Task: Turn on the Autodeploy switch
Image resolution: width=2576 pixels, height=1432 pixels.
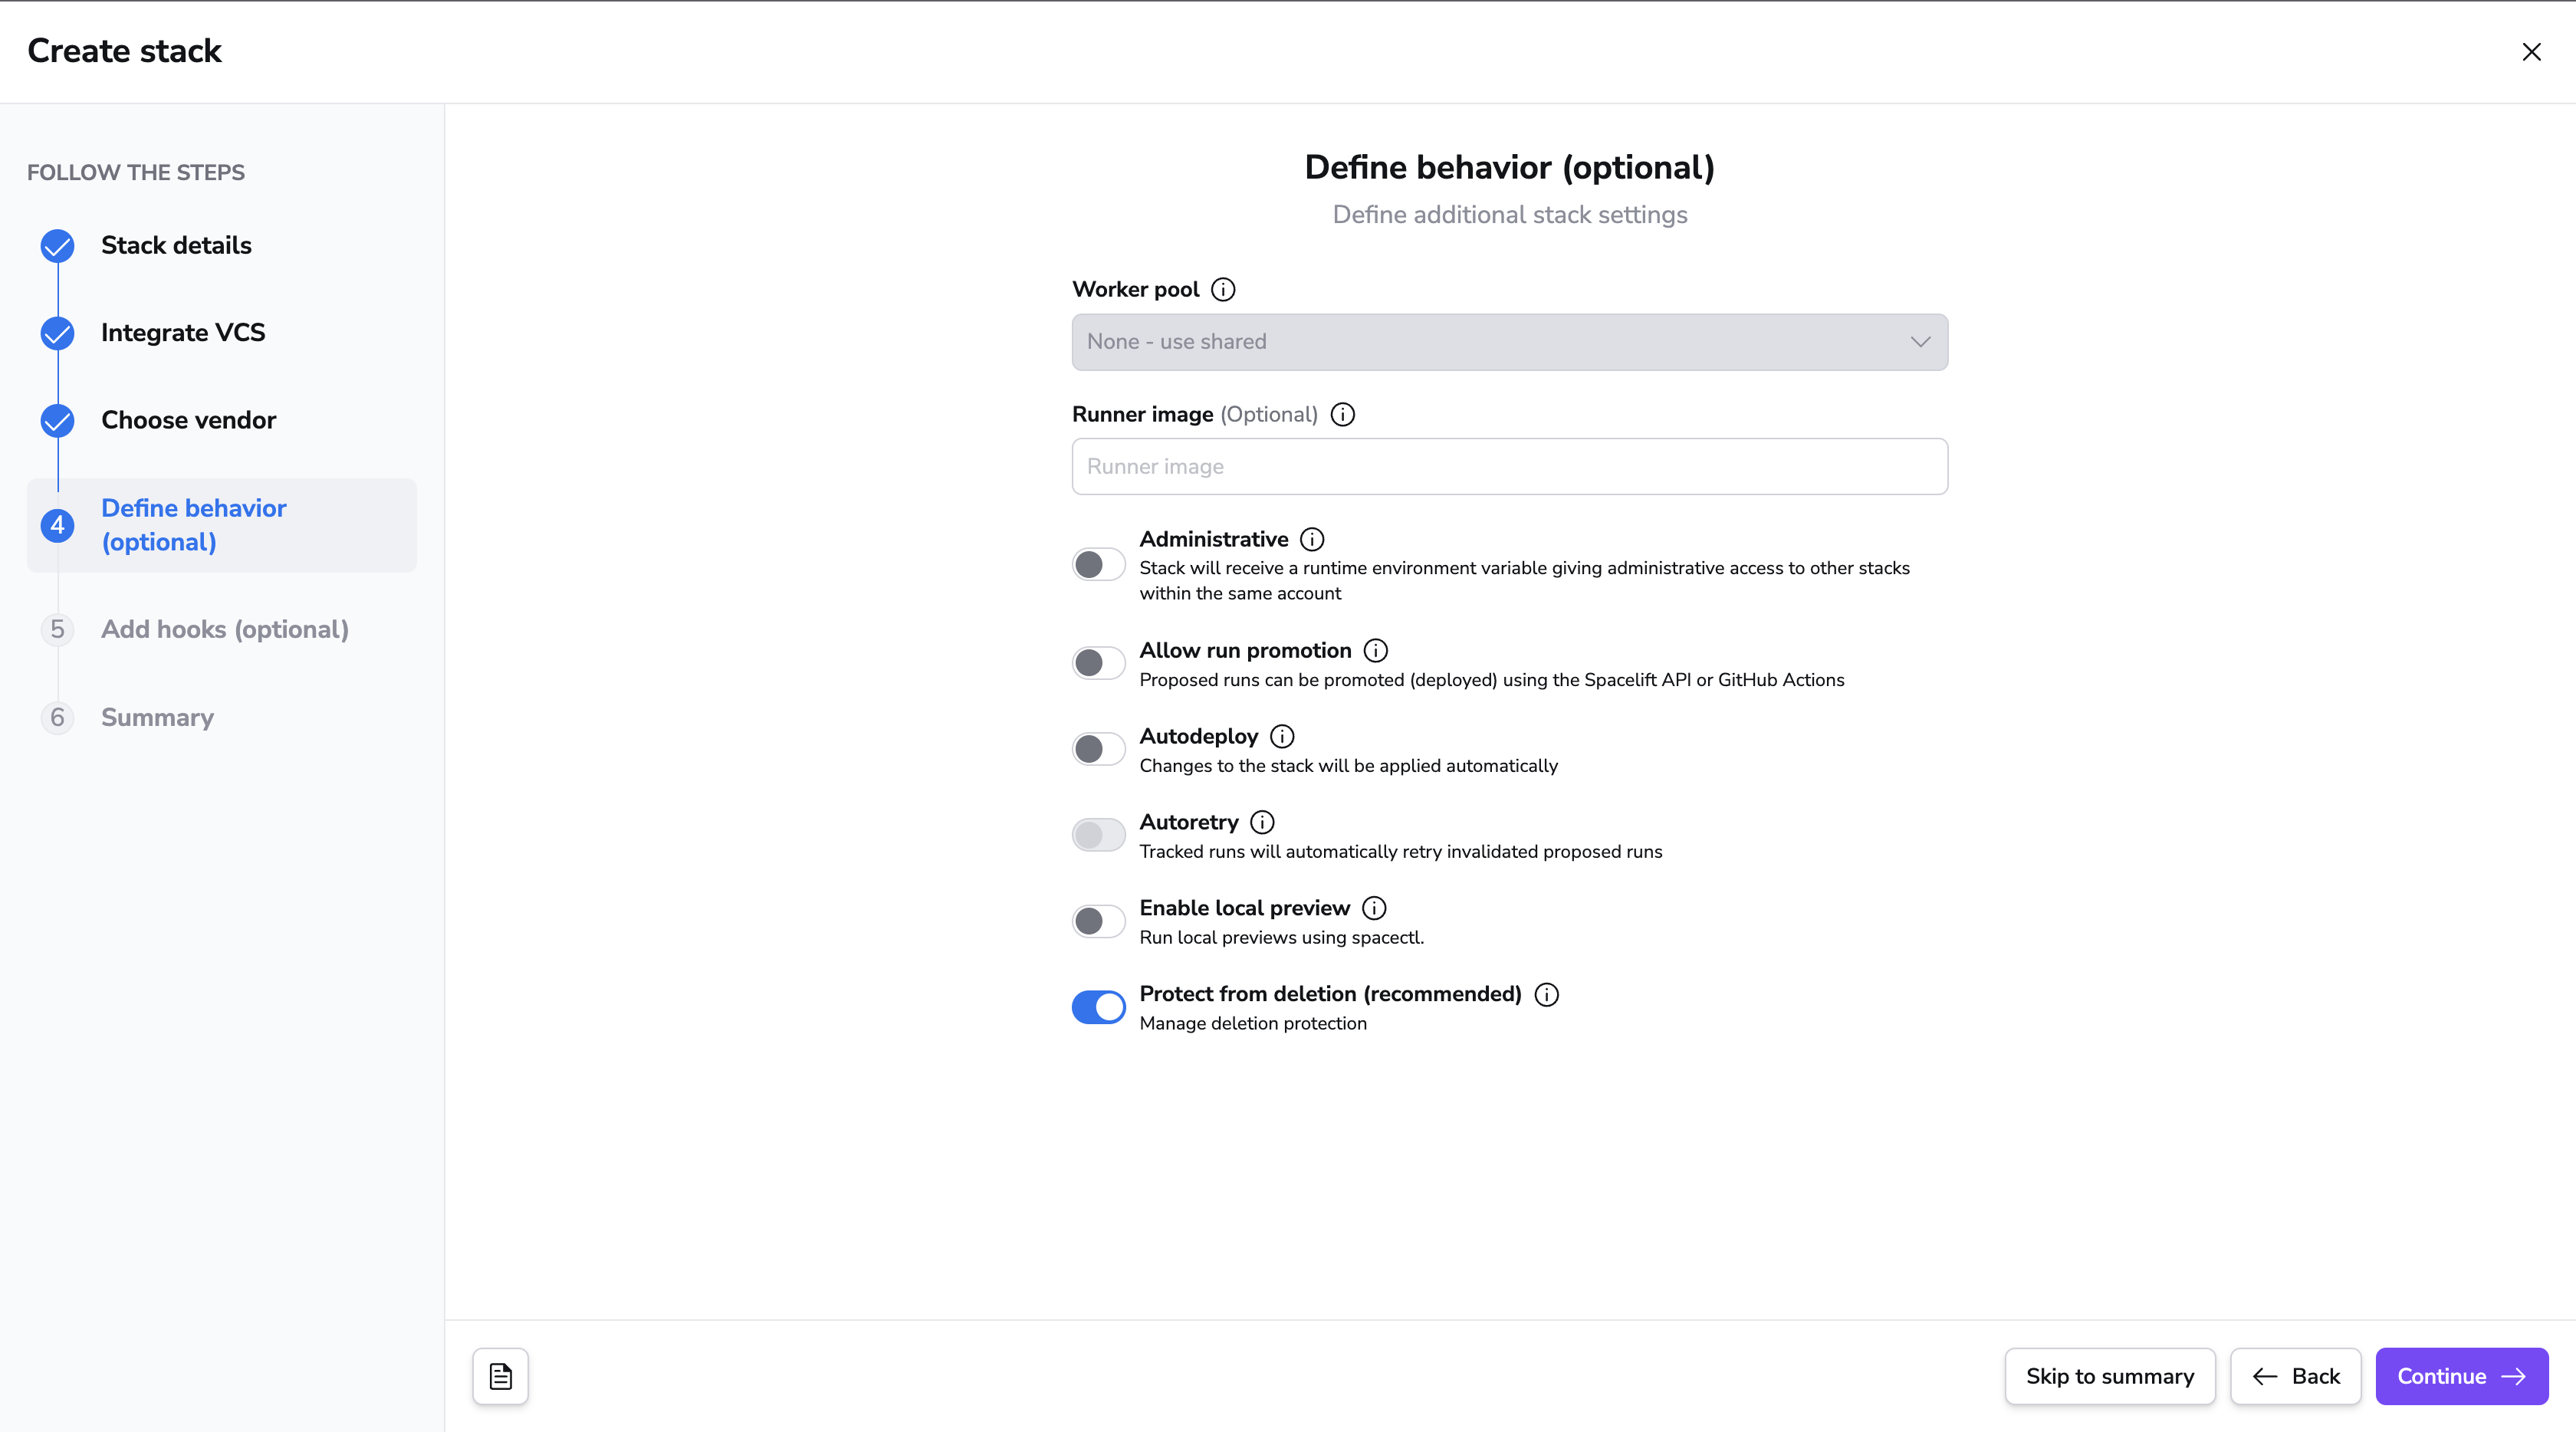Action: coord(1099,749)
